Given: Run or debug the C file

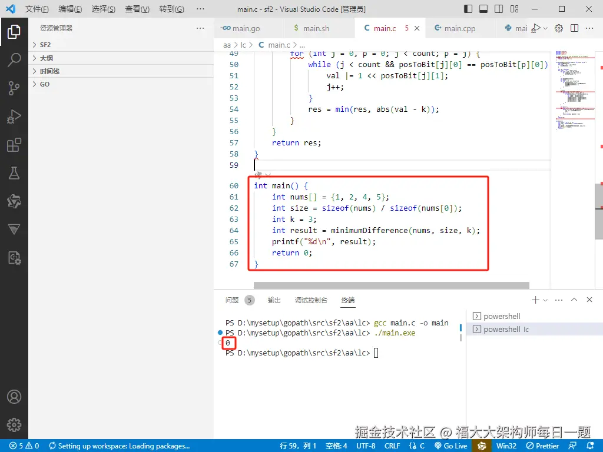Looking at the screenshot, I should tap(536, 28).
